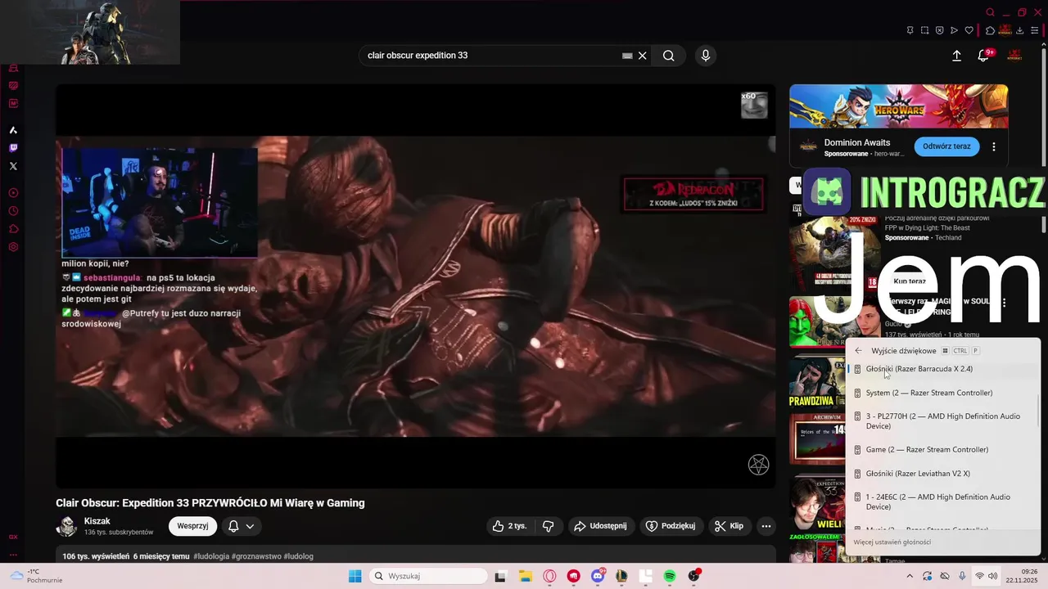Click the browser pin icon in toolbar
This screenshot has width=1048, height=589.
[910, 30]
